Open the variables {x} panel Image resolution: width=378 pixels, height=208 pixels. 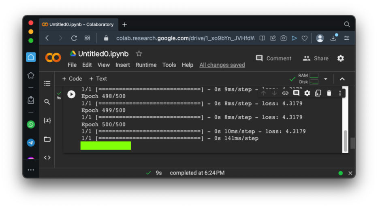point(47,121)
